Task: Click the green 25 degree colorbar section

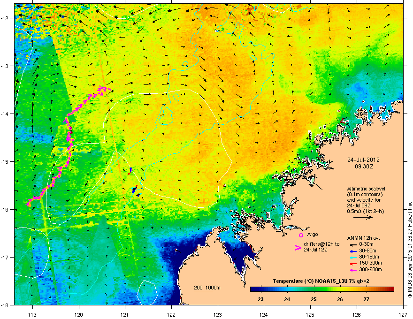Action: [x=314, y=289]
